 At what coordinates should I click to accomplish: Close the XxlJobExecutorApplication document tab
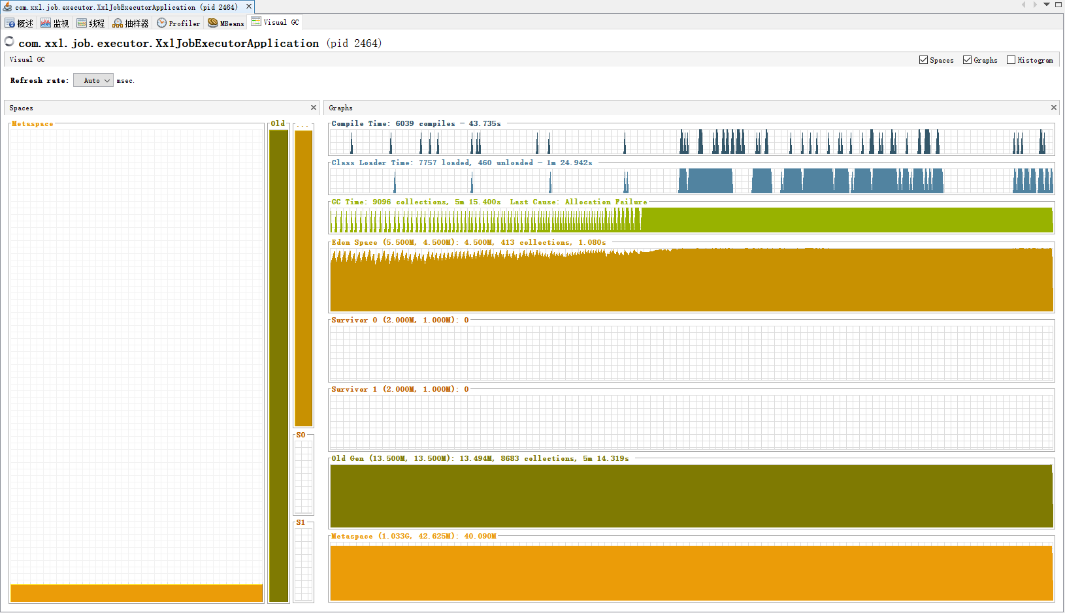coord(249,7)
